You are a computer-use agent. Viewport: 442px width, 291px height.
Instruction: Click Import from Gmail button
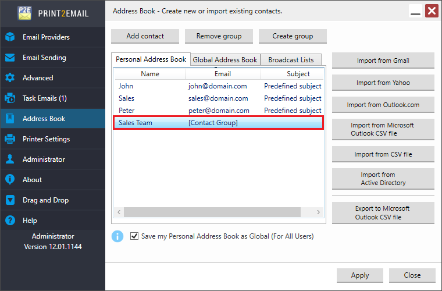(x=383, y=61)
